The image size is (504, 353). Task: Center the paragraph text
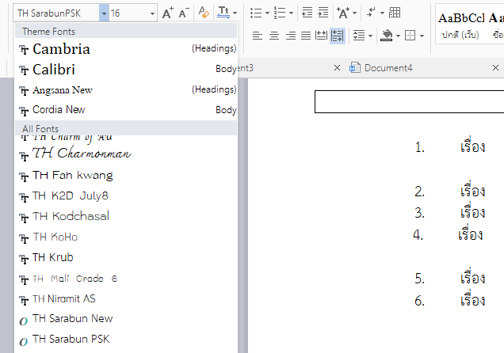point(274,36)
